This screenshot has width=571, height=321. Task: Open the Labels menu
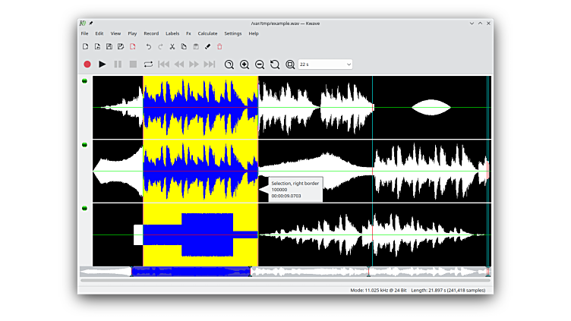tap(172, 33)
